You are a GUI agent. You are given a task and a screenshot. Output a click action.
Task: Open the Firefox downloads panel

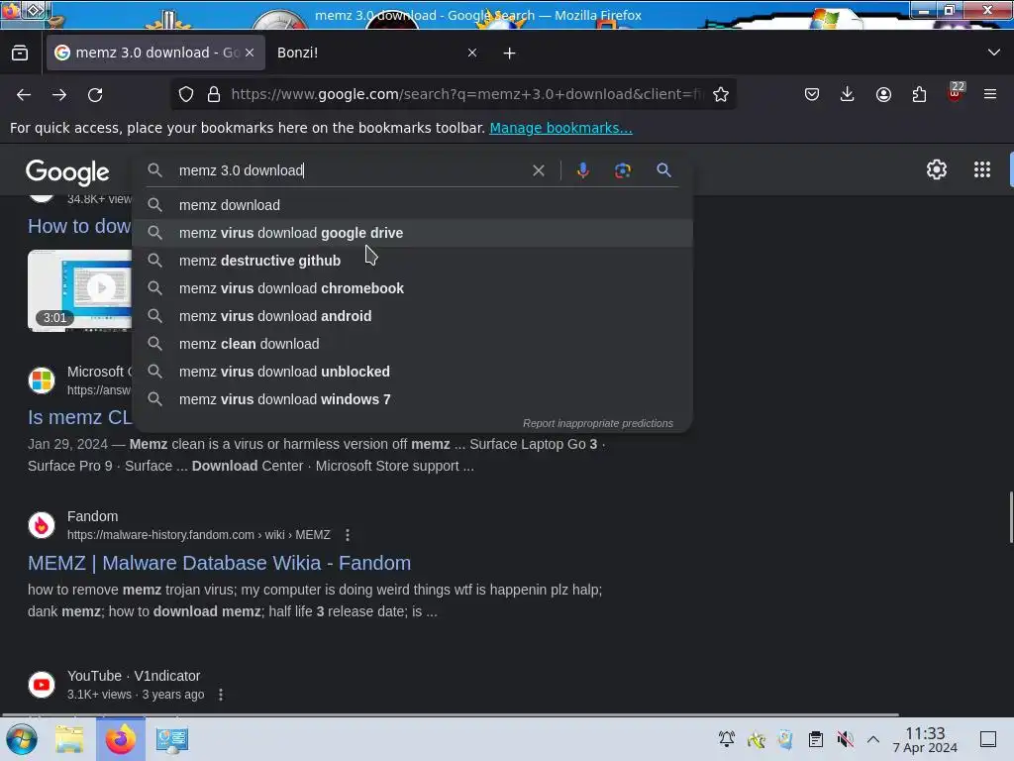[x=848, y=94]
